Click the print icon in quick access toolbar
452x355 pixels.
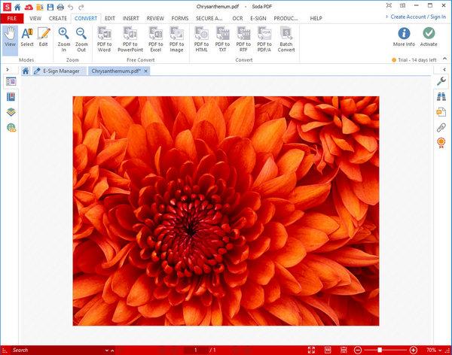(60, 7)
